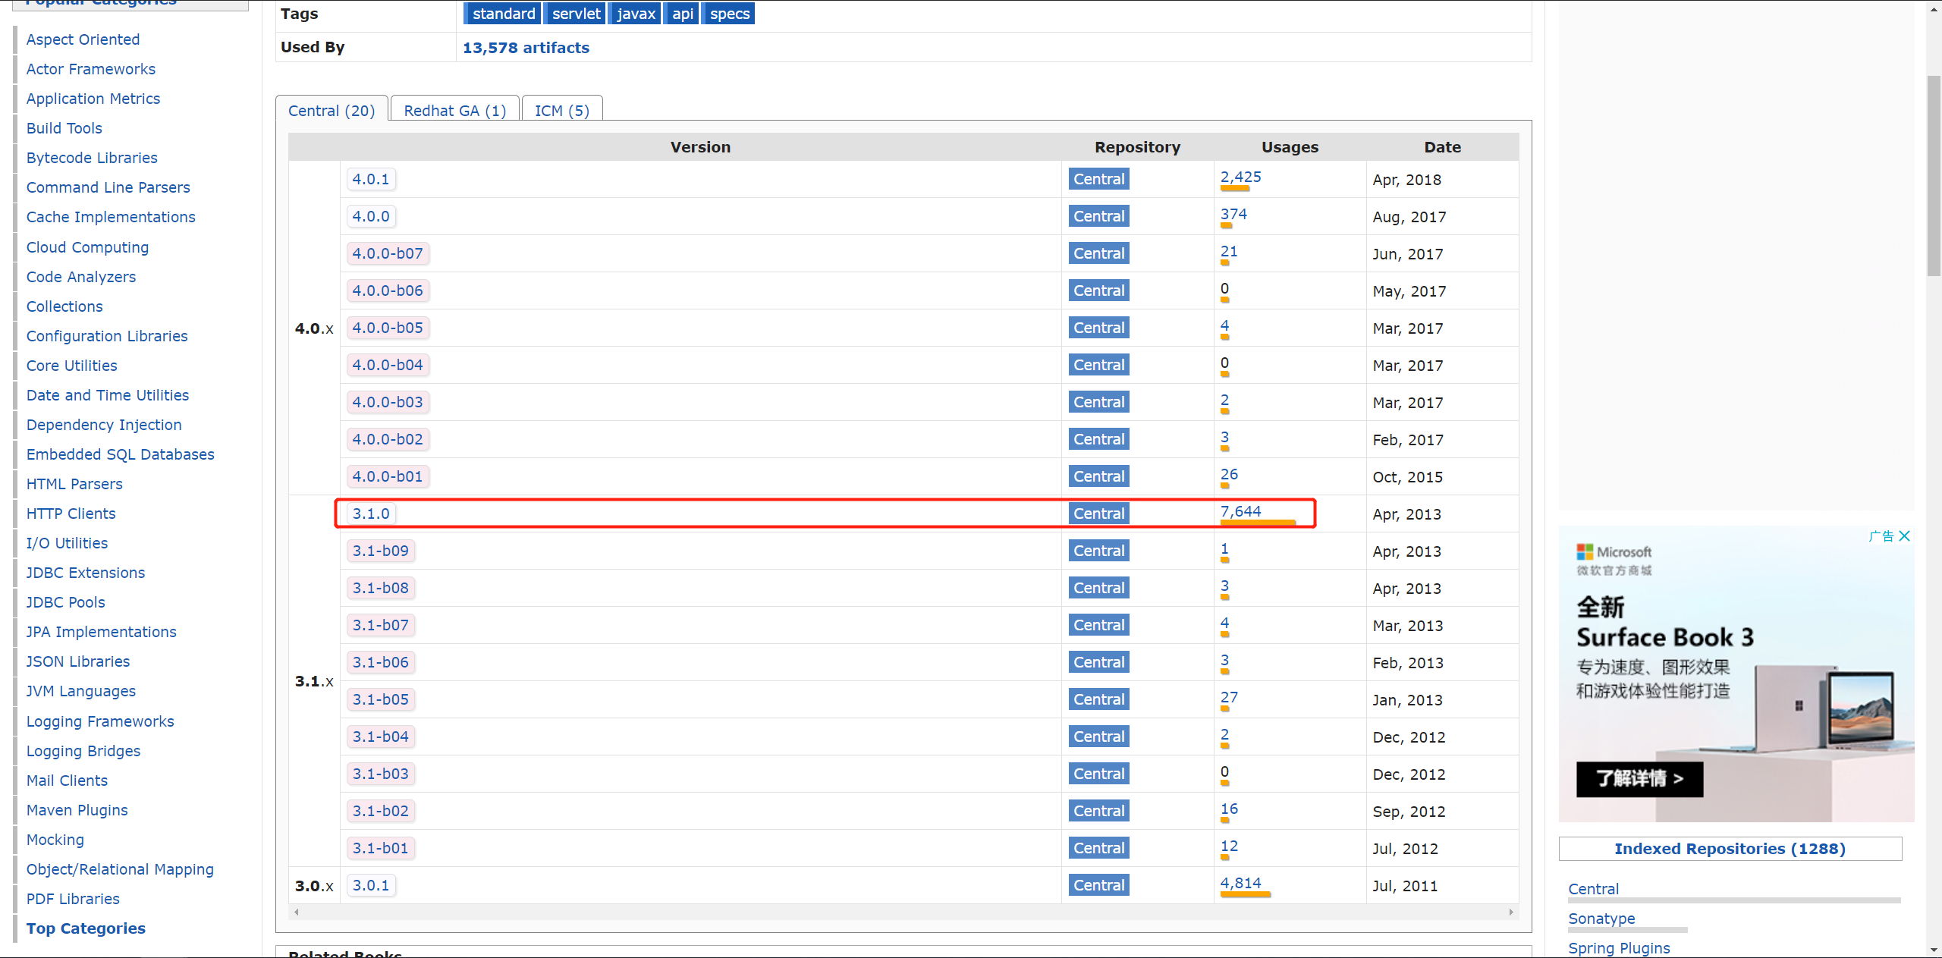
Task: Click the ad info icon
Action: pos(1881,536)
